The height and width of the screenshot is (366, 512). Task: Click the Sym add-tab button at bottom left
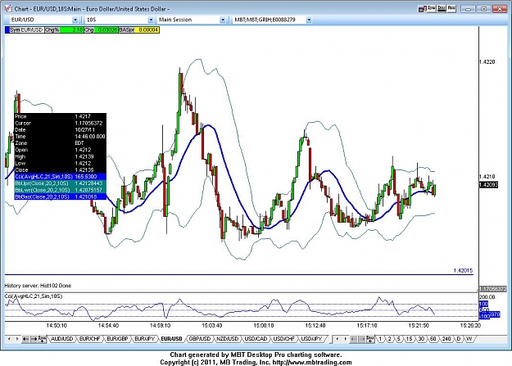pyautogui.click(x=42, y=339)
